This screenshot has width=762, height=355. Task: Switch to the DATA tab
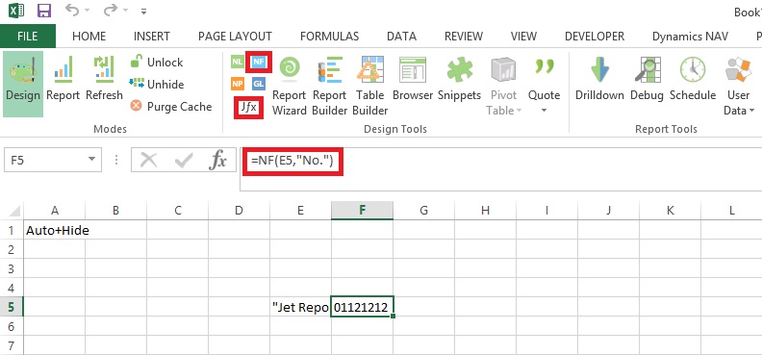click(x=401, y=37)
